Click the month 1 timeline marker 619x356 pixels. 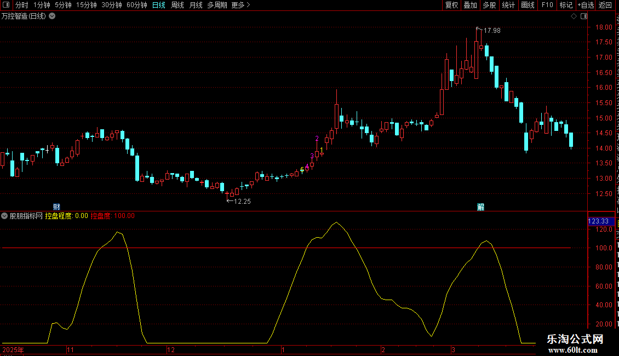(x=283, y=349)
